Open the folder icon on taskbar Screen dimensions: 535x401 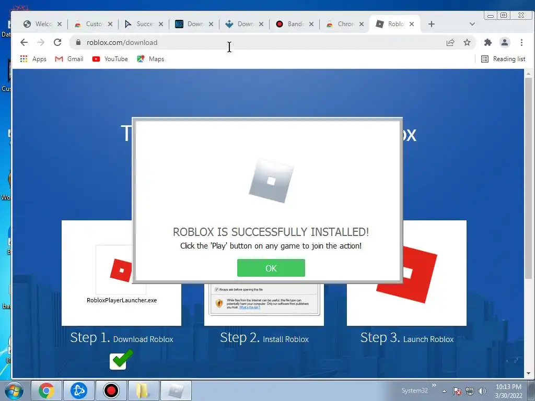[143, 391]
